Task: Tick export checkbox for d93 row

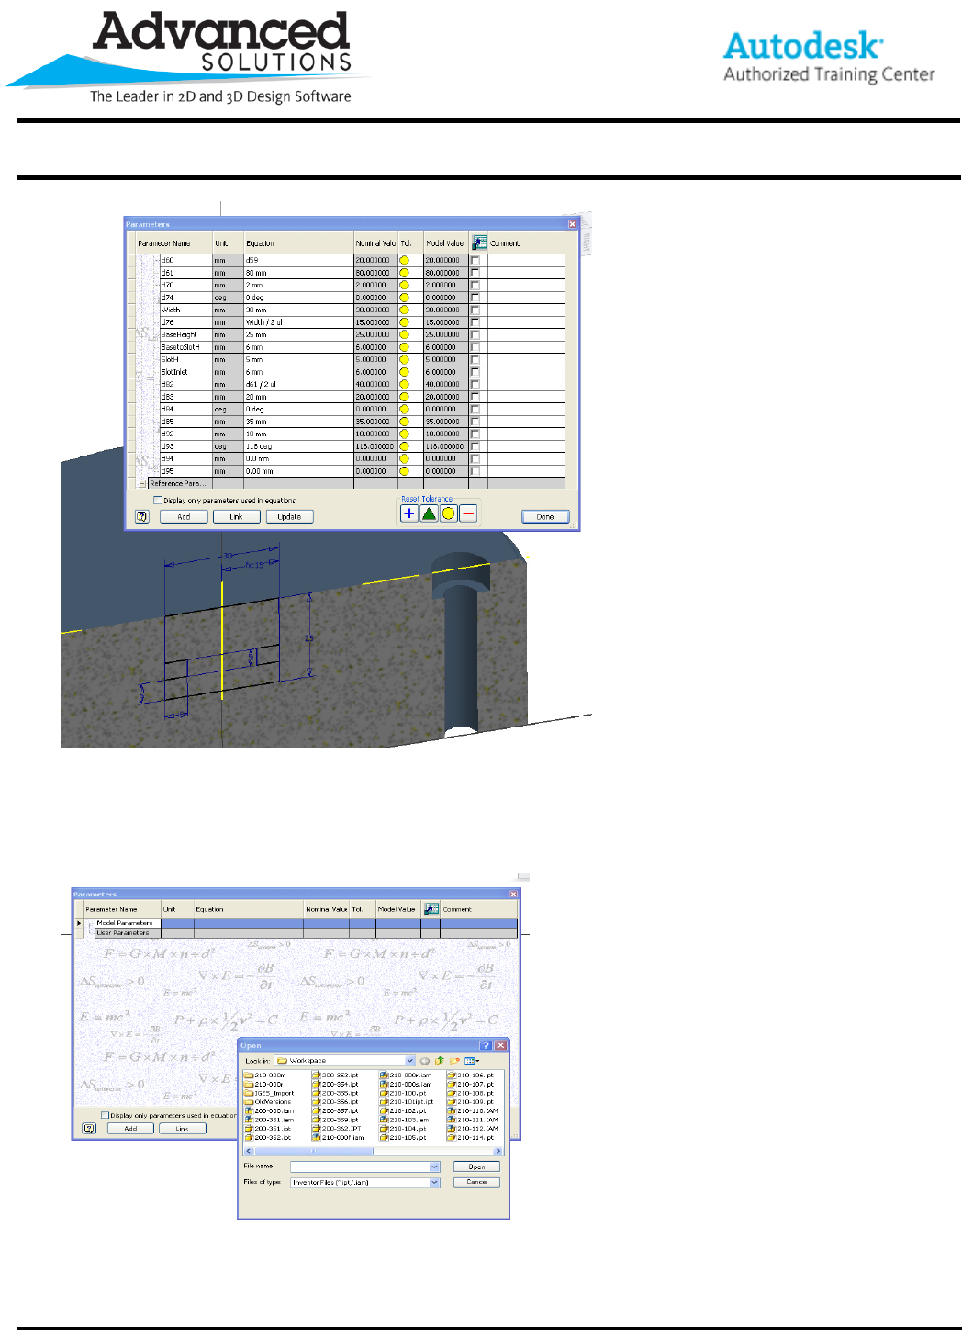Action: (x=475, y=446)
